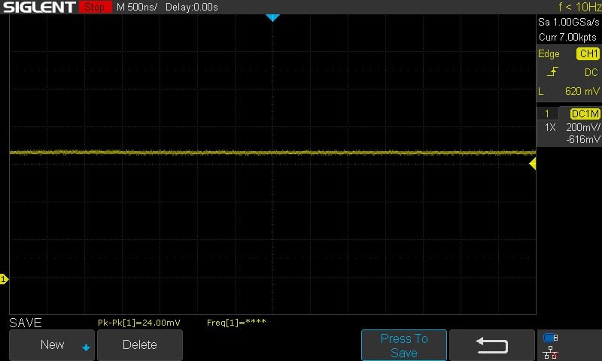This screenshot has height=361, width=602.
Task: Click the return back arrow icon
Action: [x=492, y=345]
